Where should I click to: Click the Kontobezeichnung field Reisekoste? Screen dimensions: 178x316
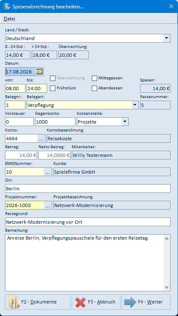[x=108, y=139]
